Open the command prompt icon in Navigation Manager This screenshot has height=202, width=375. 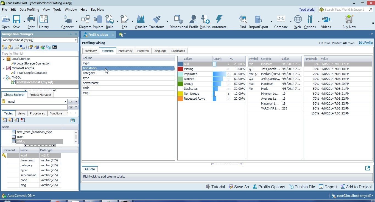(x=55, y=47)
